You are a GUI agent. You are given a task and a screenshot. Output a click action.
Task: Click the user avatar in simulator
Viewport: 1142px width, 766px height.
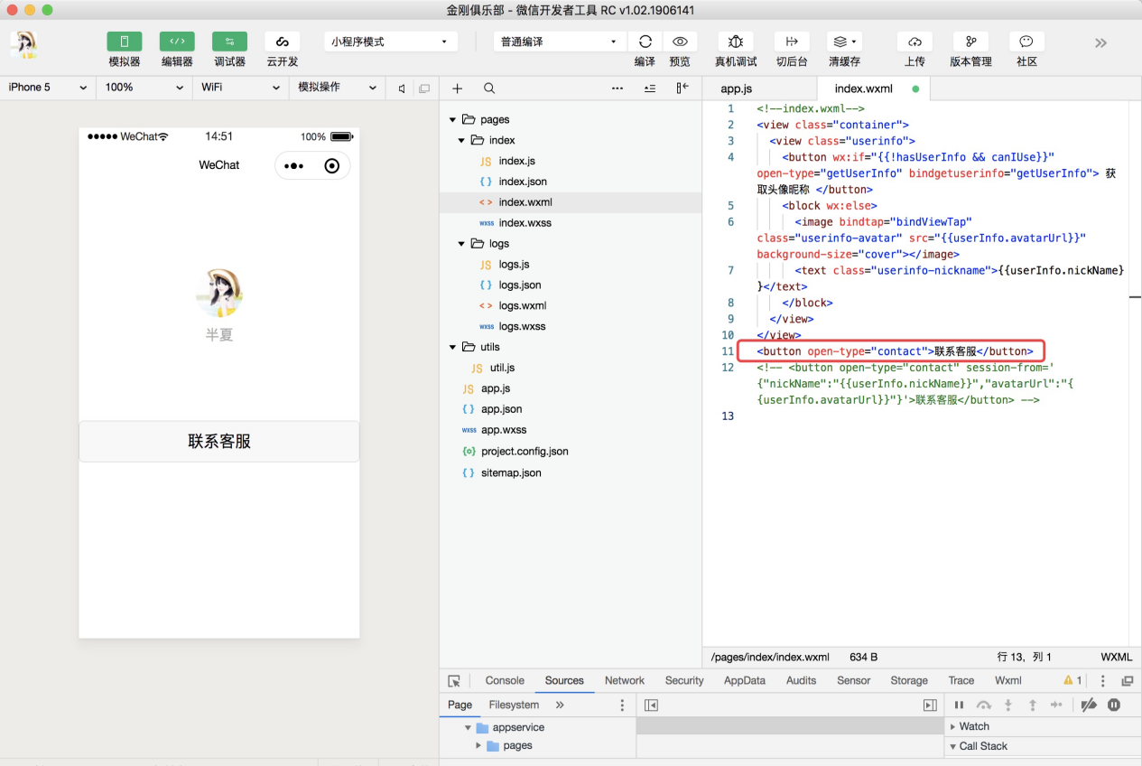219,293
